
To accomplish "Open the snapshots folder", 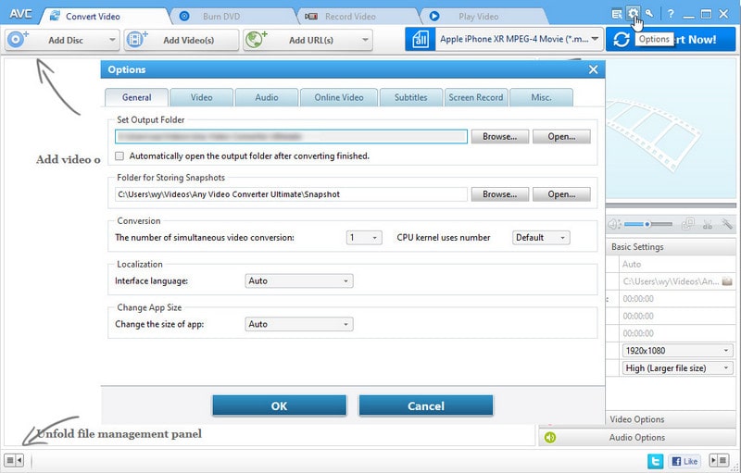I will pyautogui.click(x=561, y=194).
